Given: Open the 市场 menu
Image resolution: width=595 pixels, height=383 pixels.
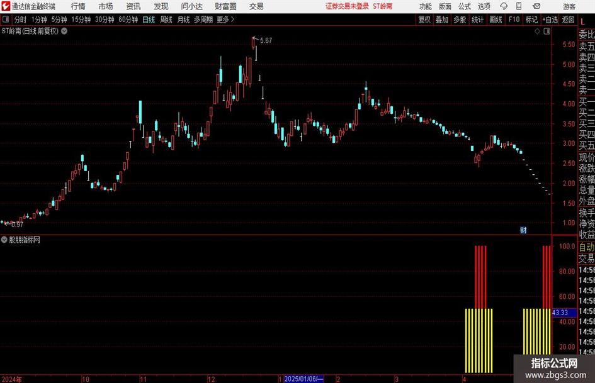Looking at the screenshot, I should (x=106, y=6).
